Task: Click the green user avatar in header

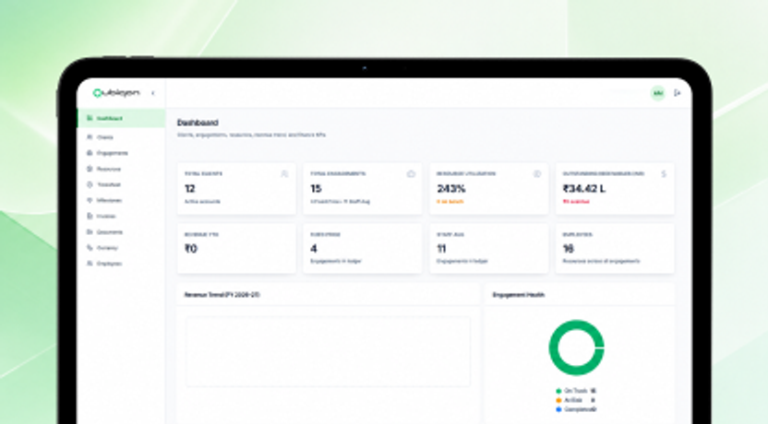Action: (x=658, y=93)
